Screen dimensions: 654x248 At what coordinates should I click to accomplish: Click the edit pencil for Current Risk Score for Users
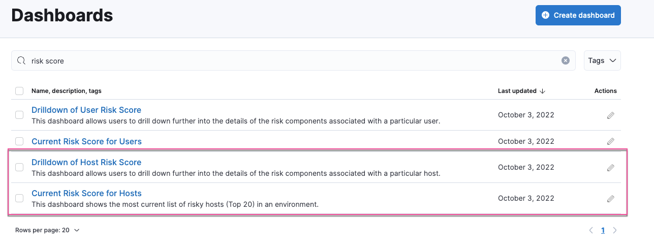(610, 141)
